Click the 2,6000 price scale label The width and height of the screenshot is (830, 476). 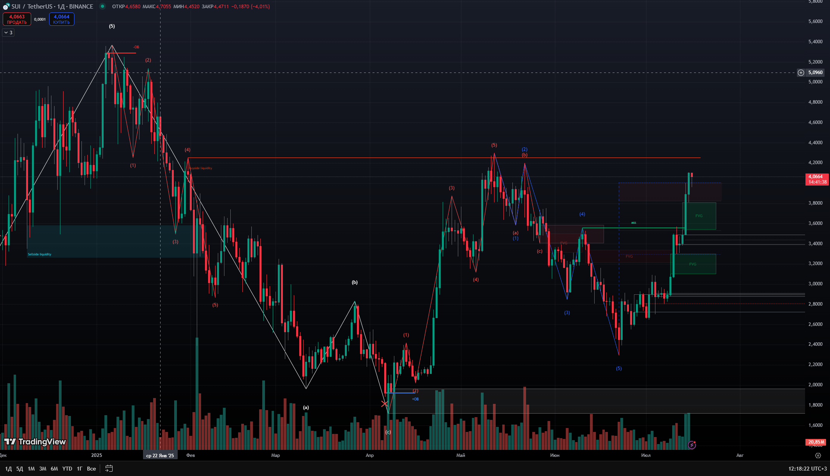815,324
